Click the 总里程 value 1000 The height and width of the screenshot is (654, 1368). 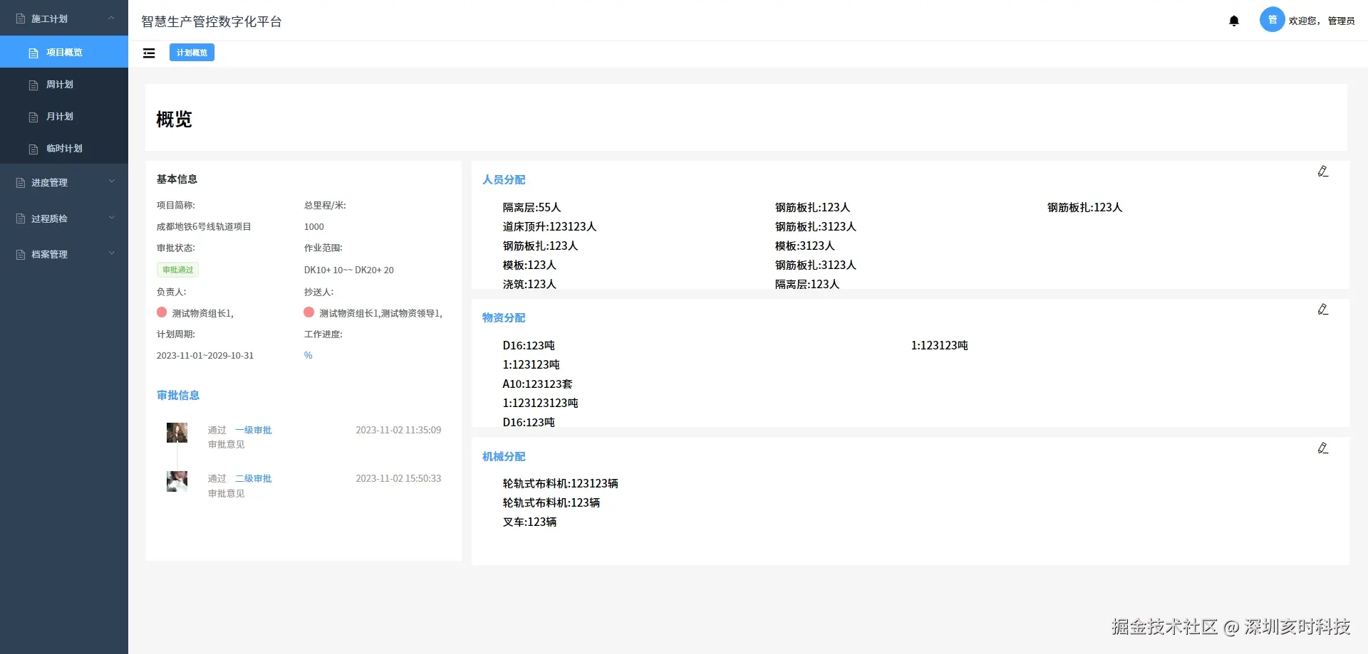click(313, 226)
